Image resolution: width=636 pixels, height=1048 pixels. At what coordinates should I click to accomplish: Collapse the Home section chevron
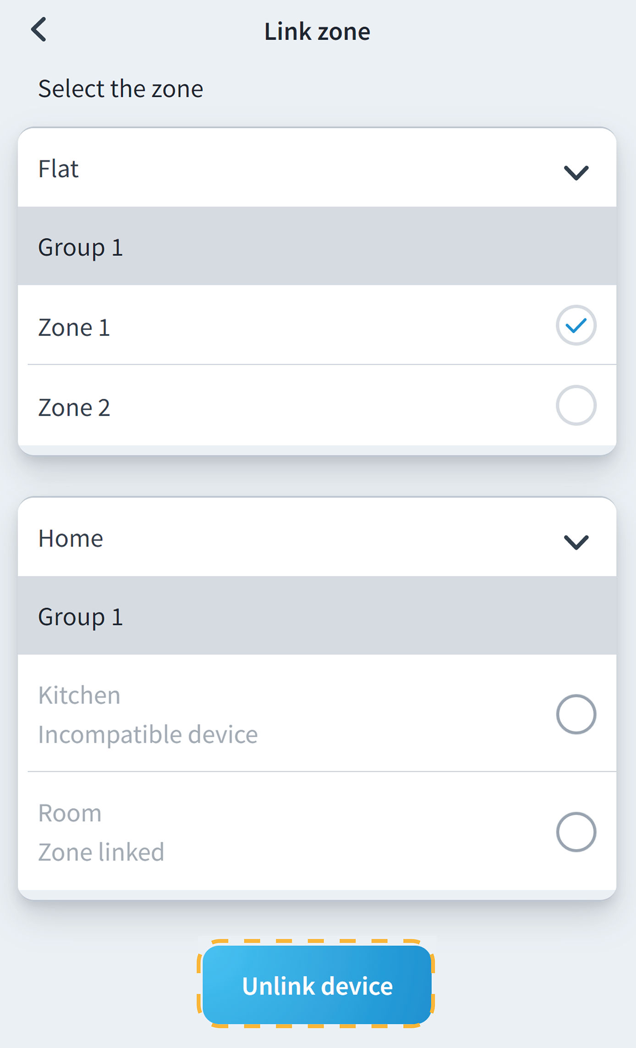coord(576,542)
